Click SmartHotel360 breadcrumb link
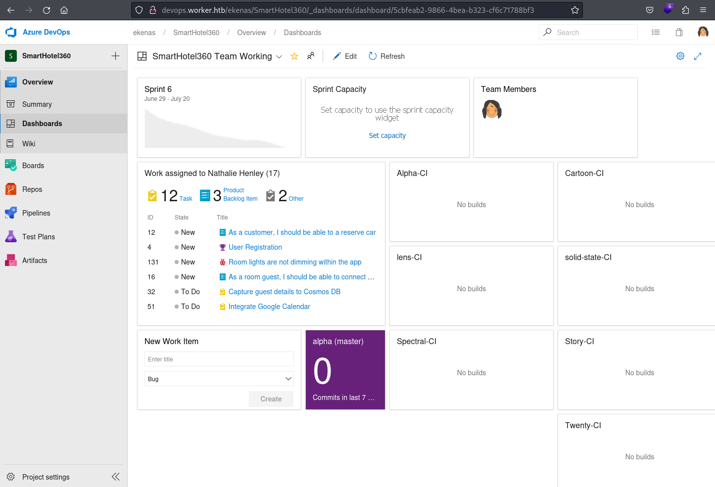This screenshot has width=715, height=487. pyautogui.click(x=196, y=33)
